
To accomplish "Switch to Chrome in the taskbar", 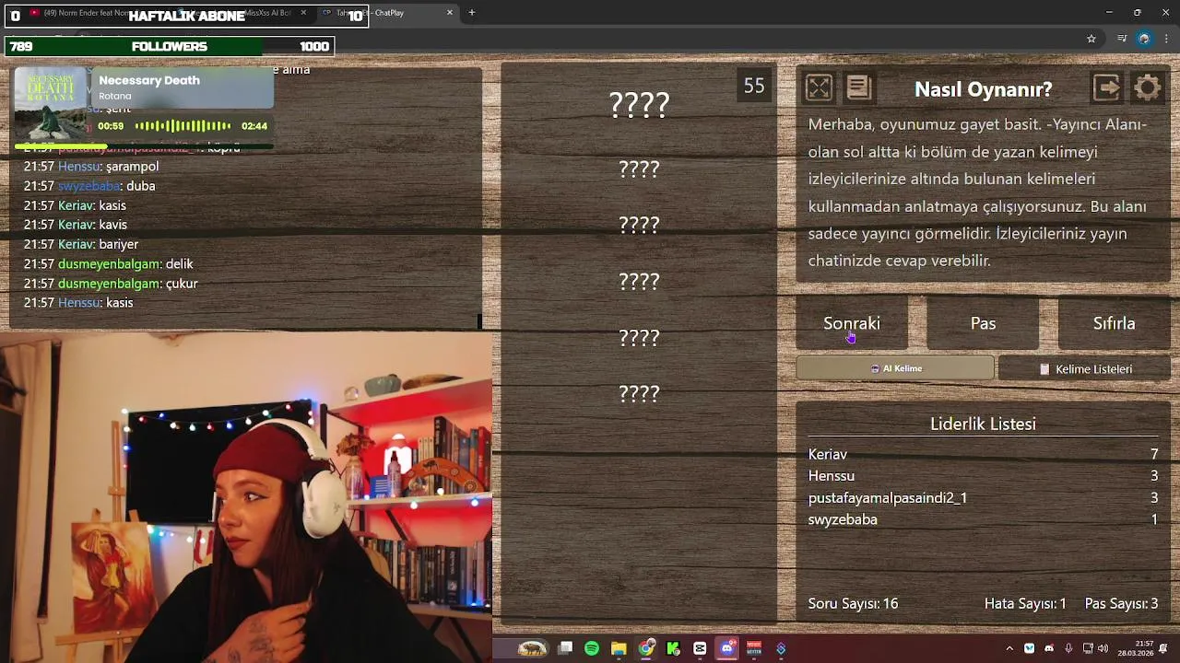I will point(646,648).
